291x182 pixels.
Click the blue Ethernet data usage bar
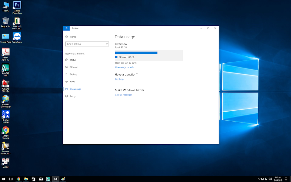(136, 53)
